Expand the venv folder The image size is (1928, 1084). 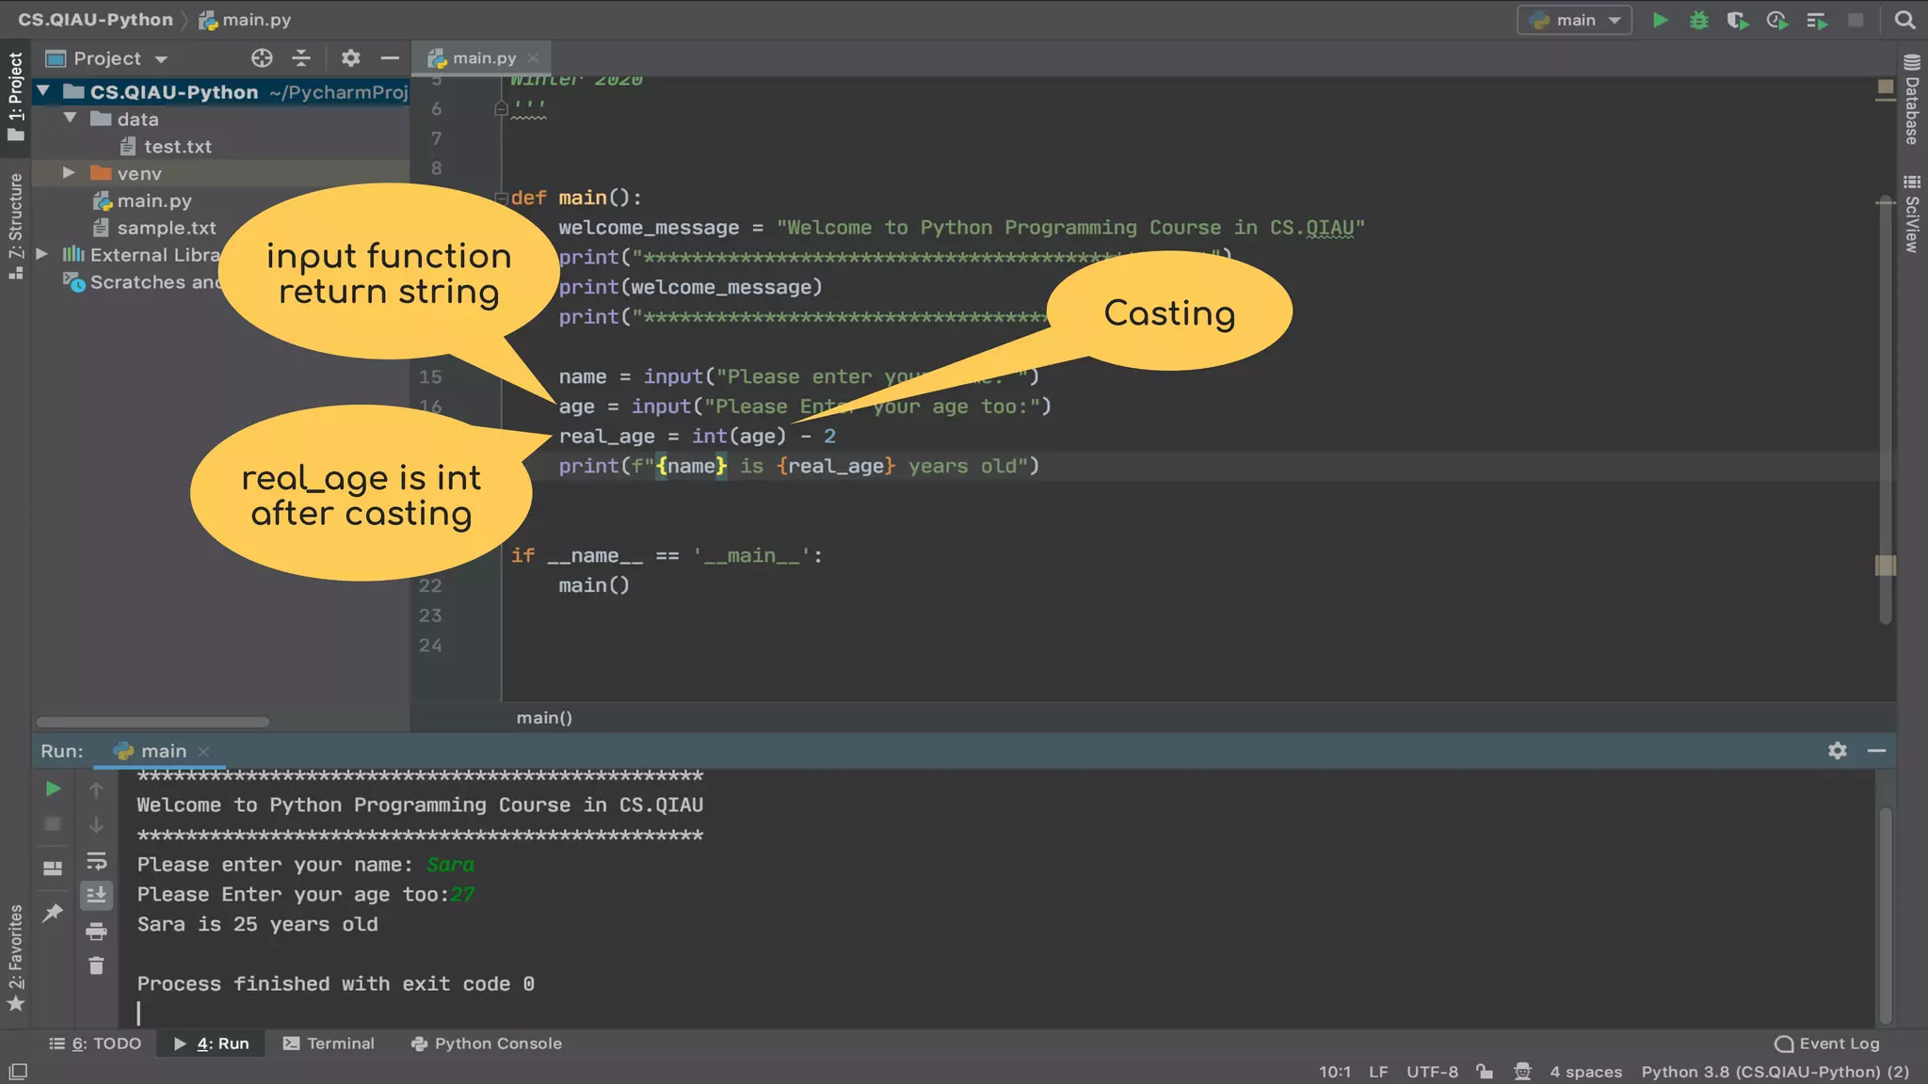click(x=69, y=173)
